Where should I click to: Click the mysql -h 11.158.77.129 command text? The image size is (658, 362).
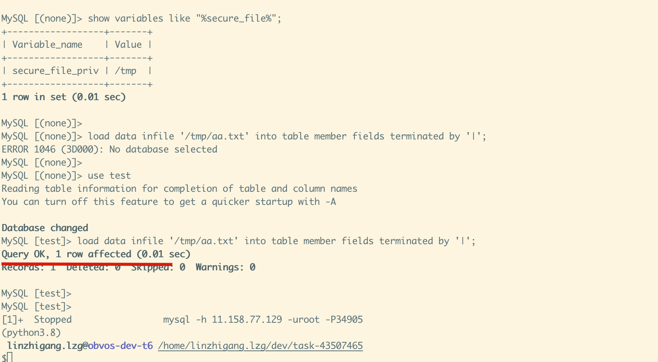pos(263,320)
